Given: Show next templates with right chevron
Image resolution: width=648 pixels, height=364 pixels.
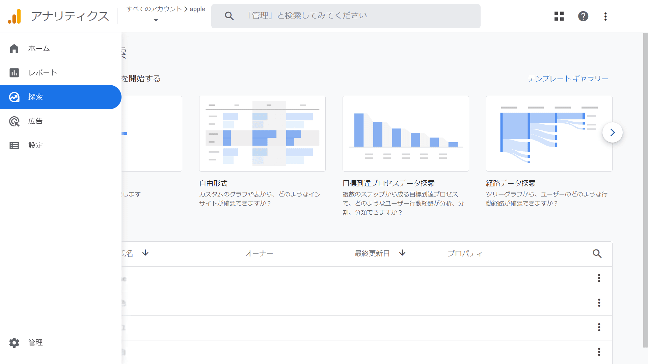Looking at the screenshot, I should 612,132.
